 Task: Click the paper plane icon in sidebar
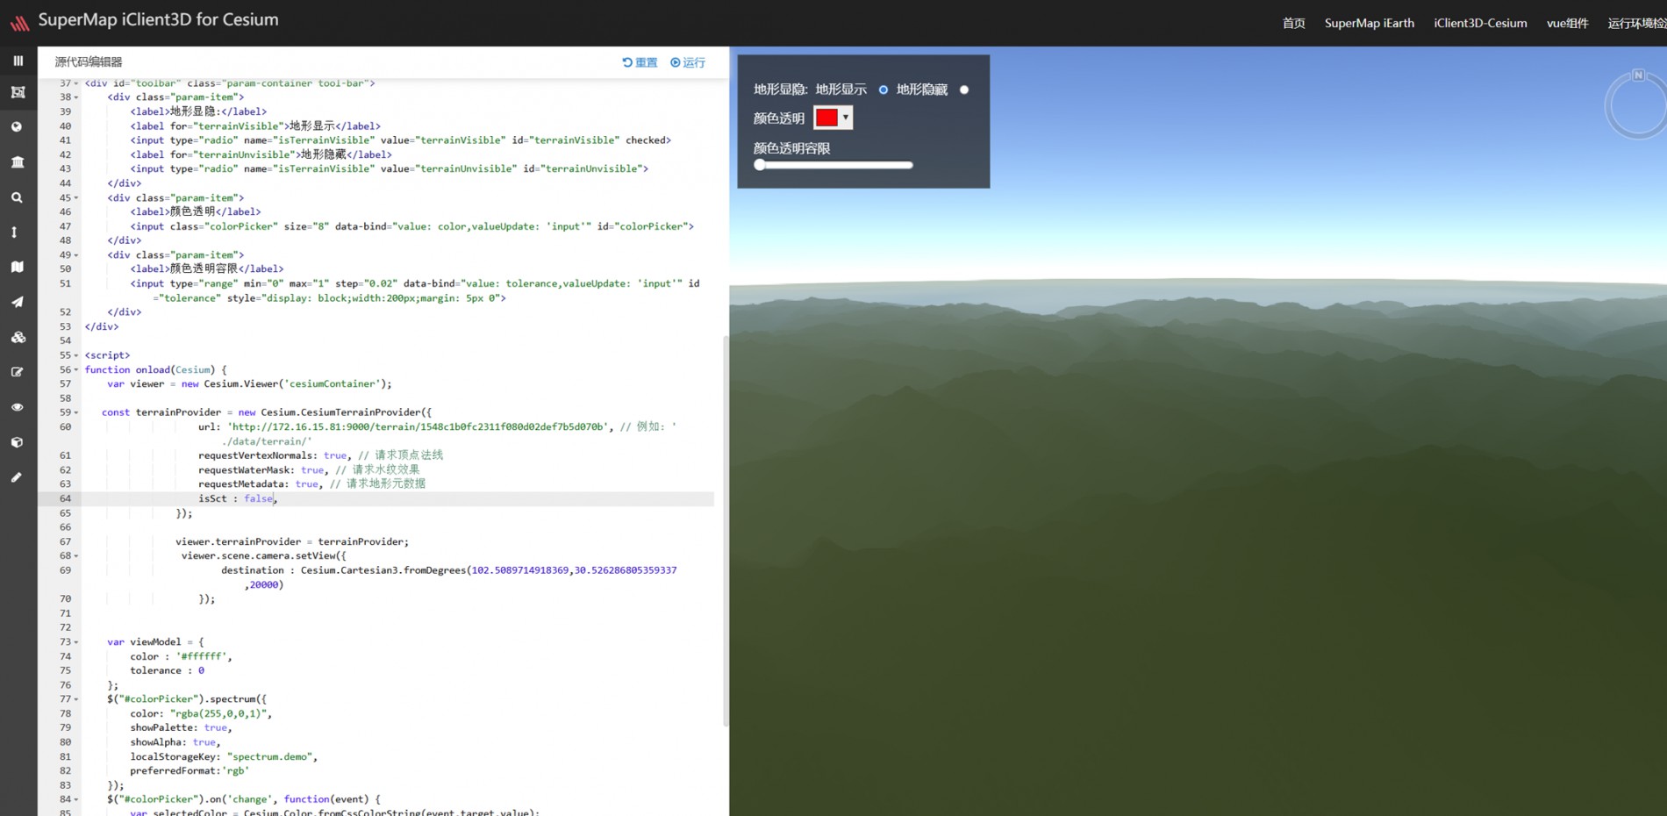coord(17,302)
